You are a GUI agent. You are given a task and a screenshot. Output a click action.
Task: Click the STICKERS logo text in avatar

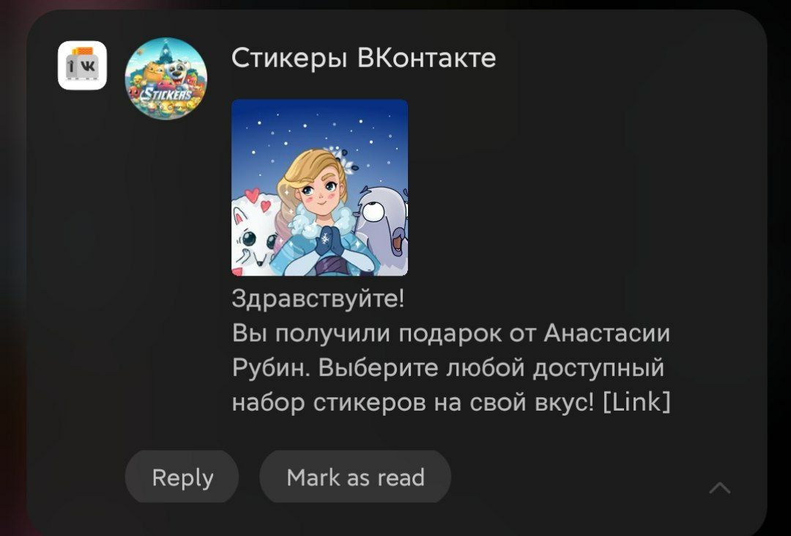[x=166, y=95]
